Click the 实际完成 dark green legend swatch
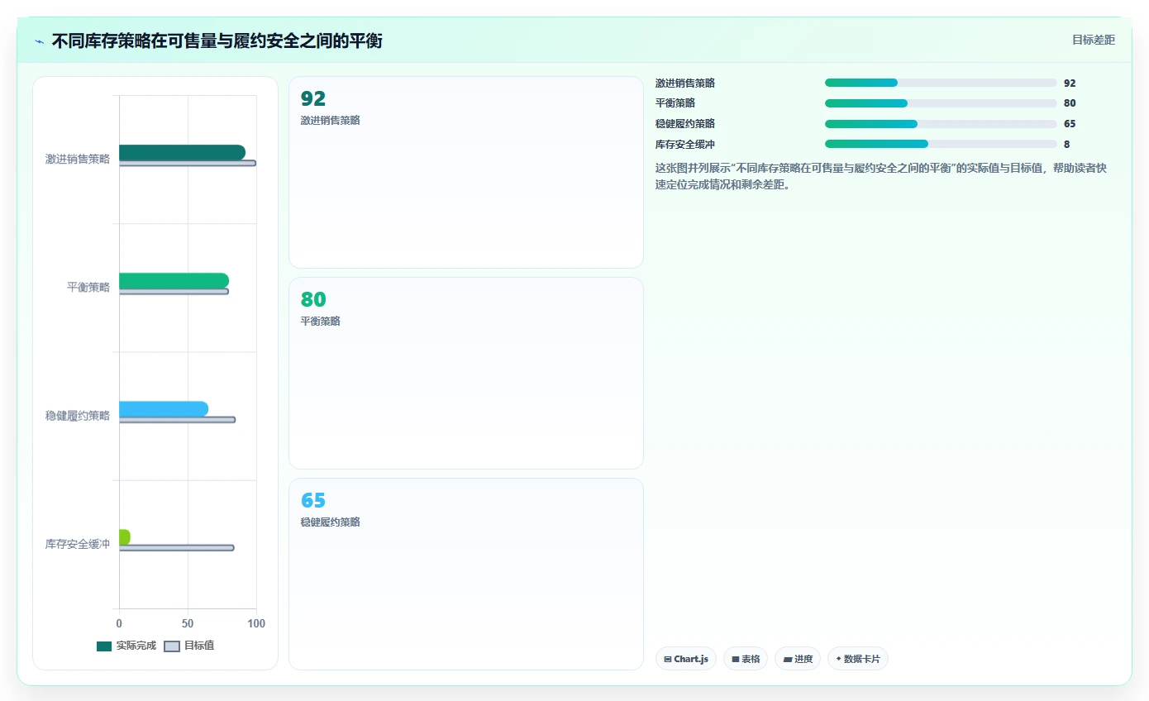The height and width of the screenshot is (701, 1149). pyautogui.click(x=104, y=646)
